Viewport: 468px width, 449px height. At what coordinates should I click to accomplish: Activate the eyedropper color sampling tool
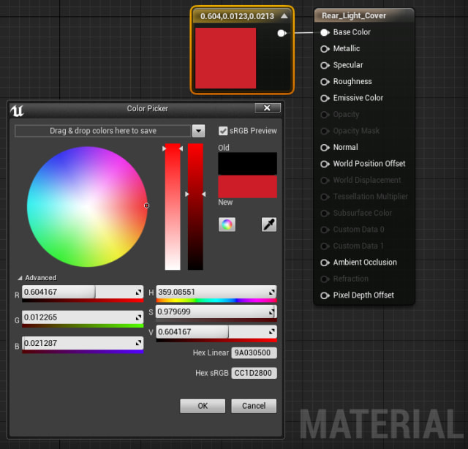point(269,224)
